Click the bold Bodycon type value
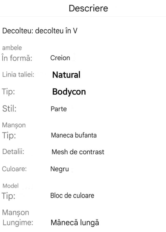The image size is (166, 232). point(69,92)
